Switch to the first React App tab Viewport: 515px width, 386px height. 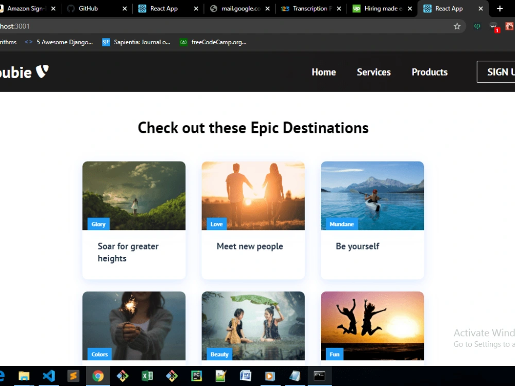[168, 9]
